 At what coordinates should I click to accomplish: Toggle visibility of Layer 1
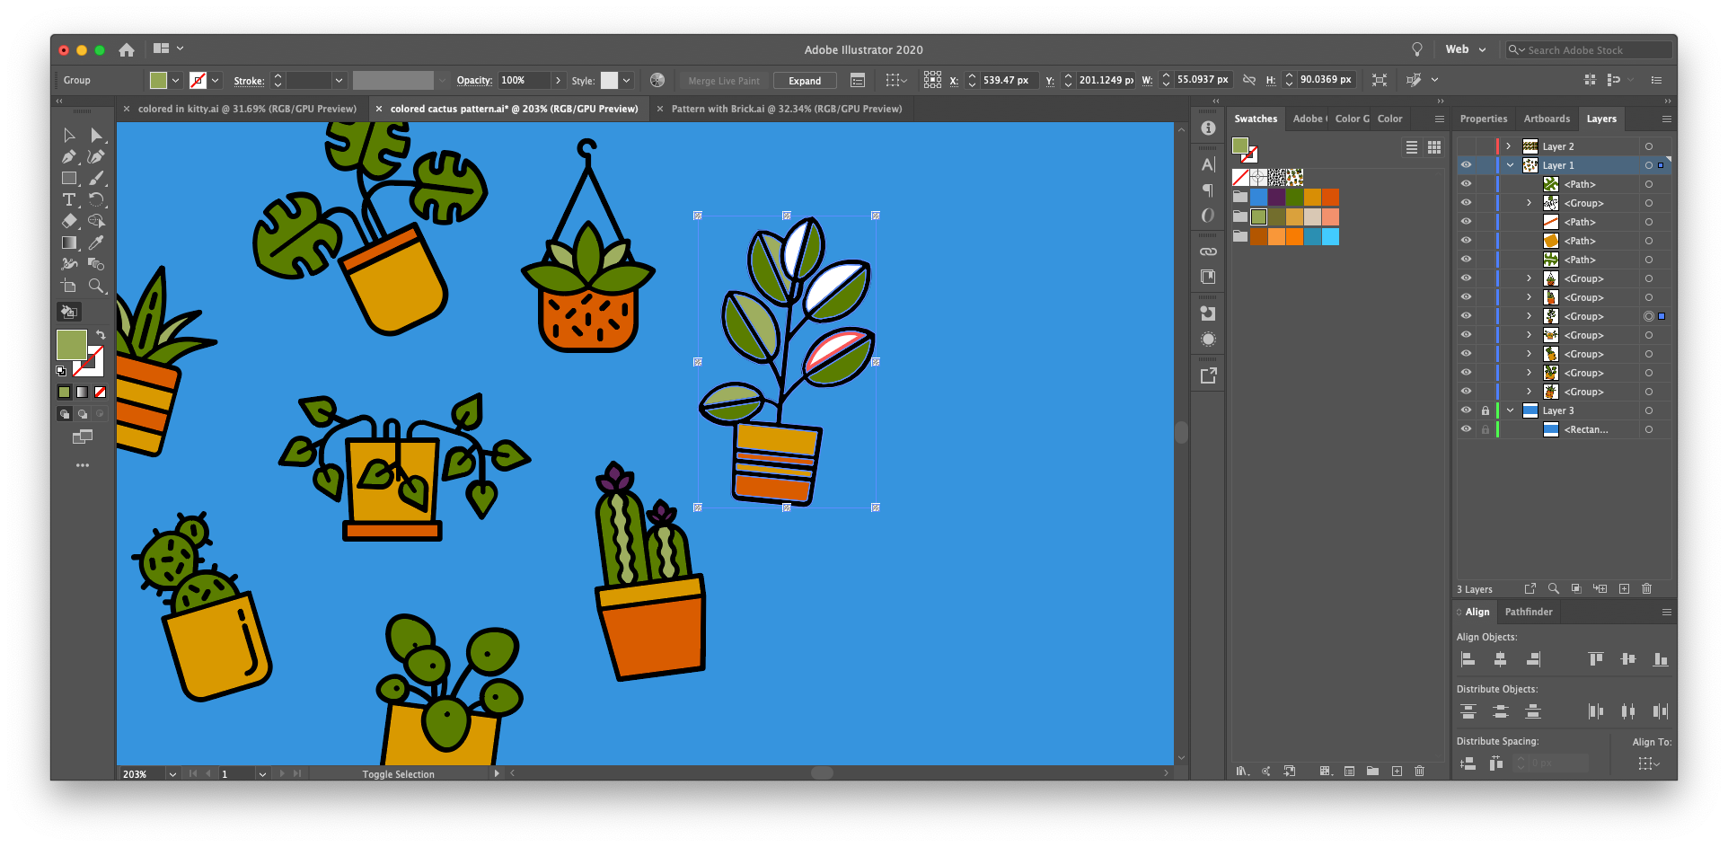[x=1466, y=165]
